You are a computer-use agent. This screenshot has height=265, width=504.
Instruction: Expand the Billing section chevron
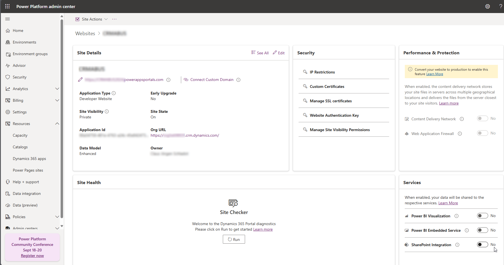pyautogui.click(x=57, y=100)
